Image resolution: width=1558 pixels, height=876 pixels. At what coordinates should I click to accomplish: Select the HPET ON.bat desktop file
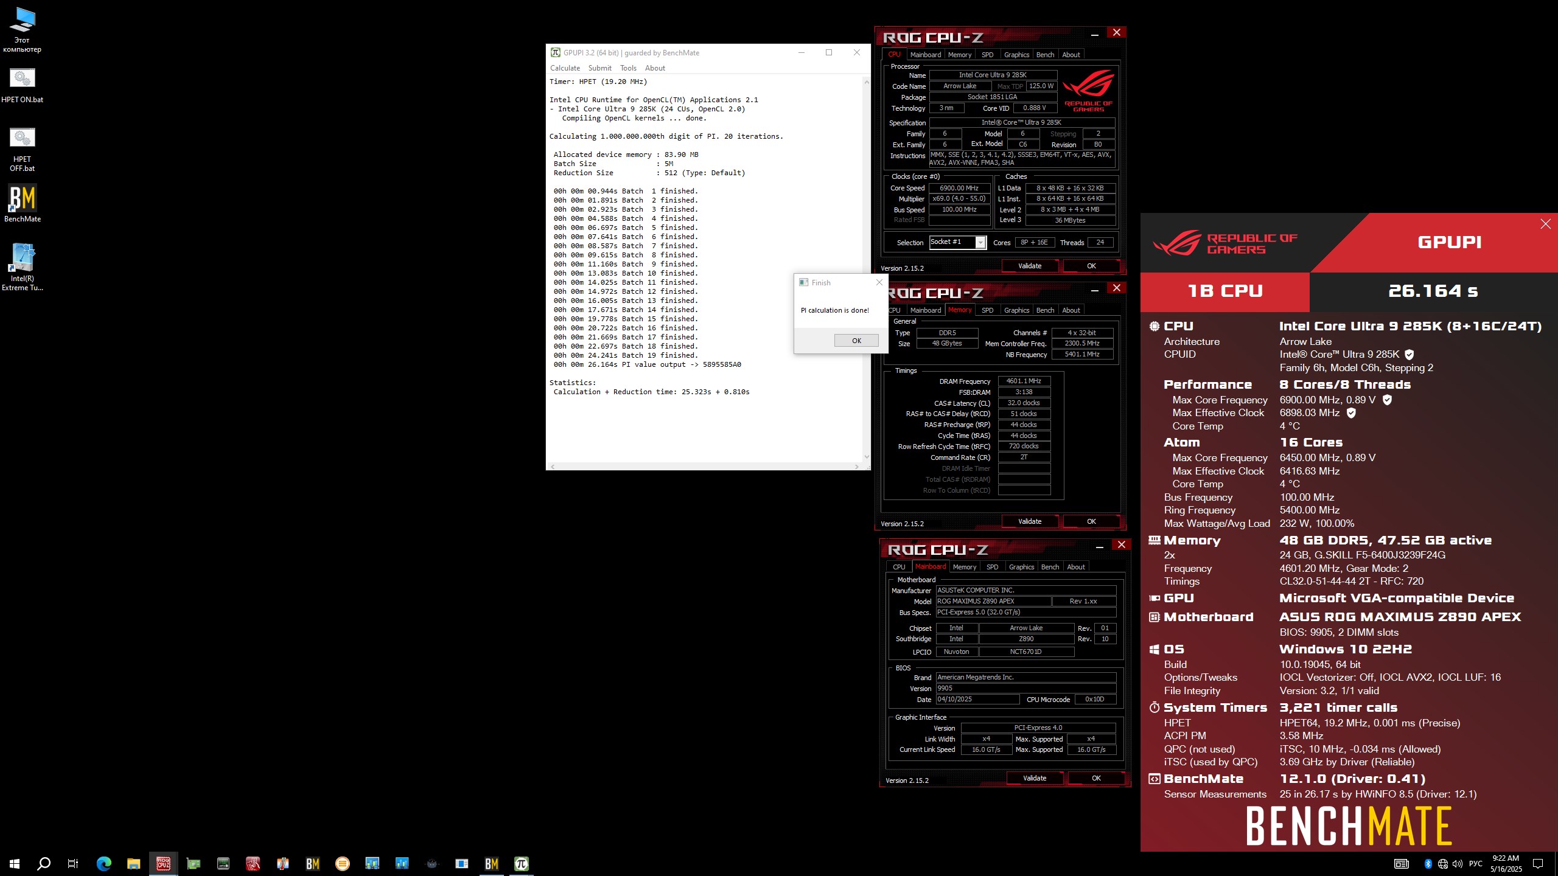tap(23, 85)
